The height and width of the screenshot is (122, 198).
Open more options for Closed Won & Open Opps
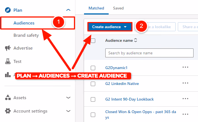pyautogui.click(x=185, y=114)
